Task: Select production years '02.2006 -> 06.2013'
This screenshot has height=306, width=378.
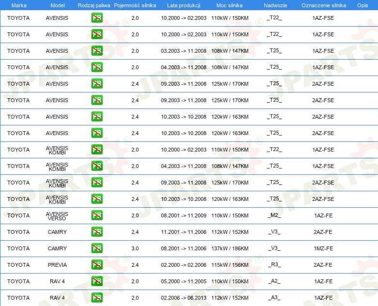Action: pyautogui.click(x=184, y=298)
